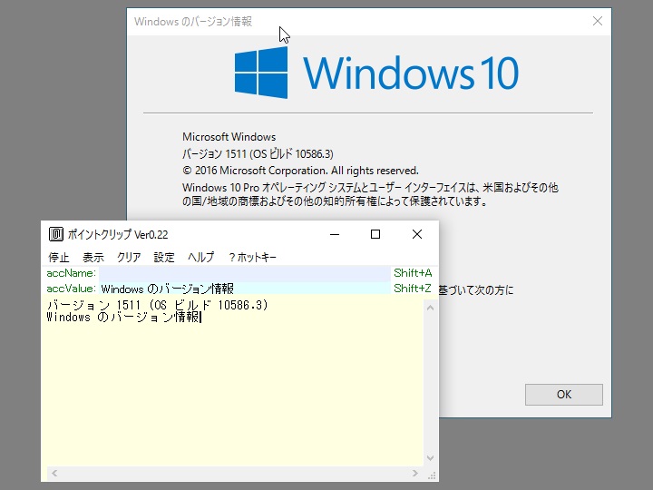Screen dimensions: 653x490
Task: Click the Microsoft Windows text line
Action: point(229,137)
